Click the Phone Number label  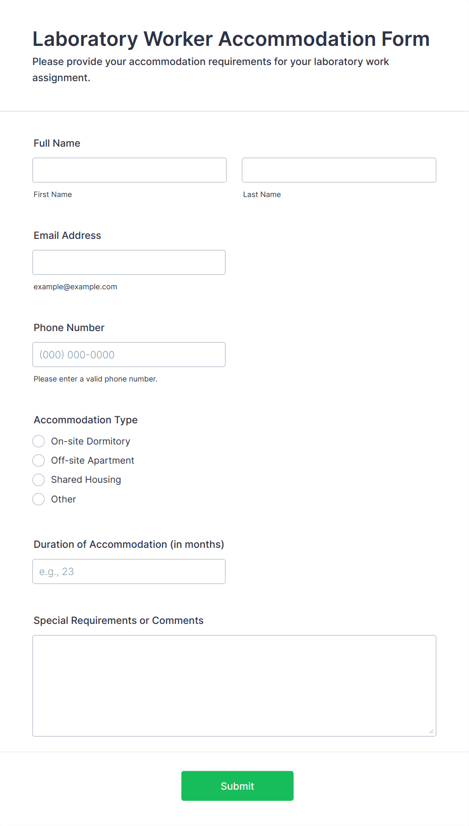coord(69,328)
